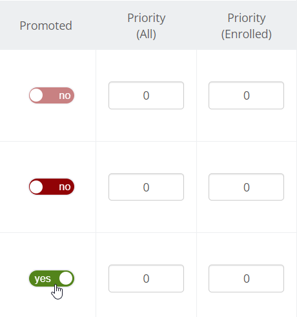Toggle the faded pink Promoted switch
This screenshot has height=317, width=297.
tap(52, 95)
